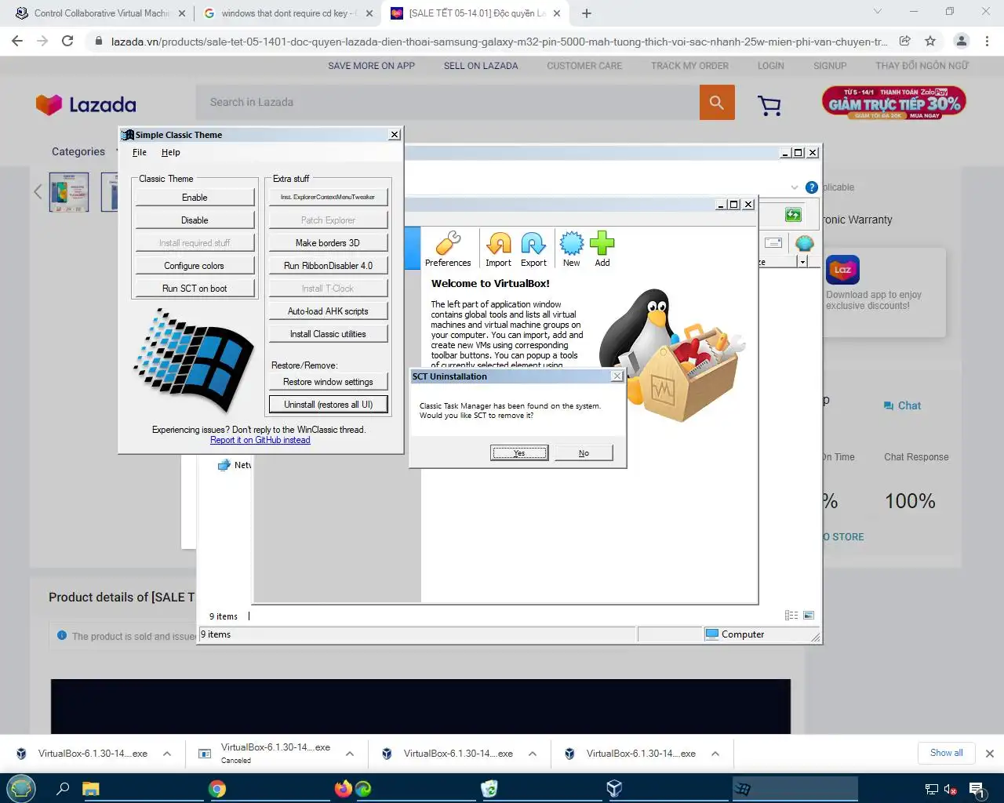Click TRACK MY ORDER in Lazada header
The image size is (1004, 803).
click(x=689, y=66)
